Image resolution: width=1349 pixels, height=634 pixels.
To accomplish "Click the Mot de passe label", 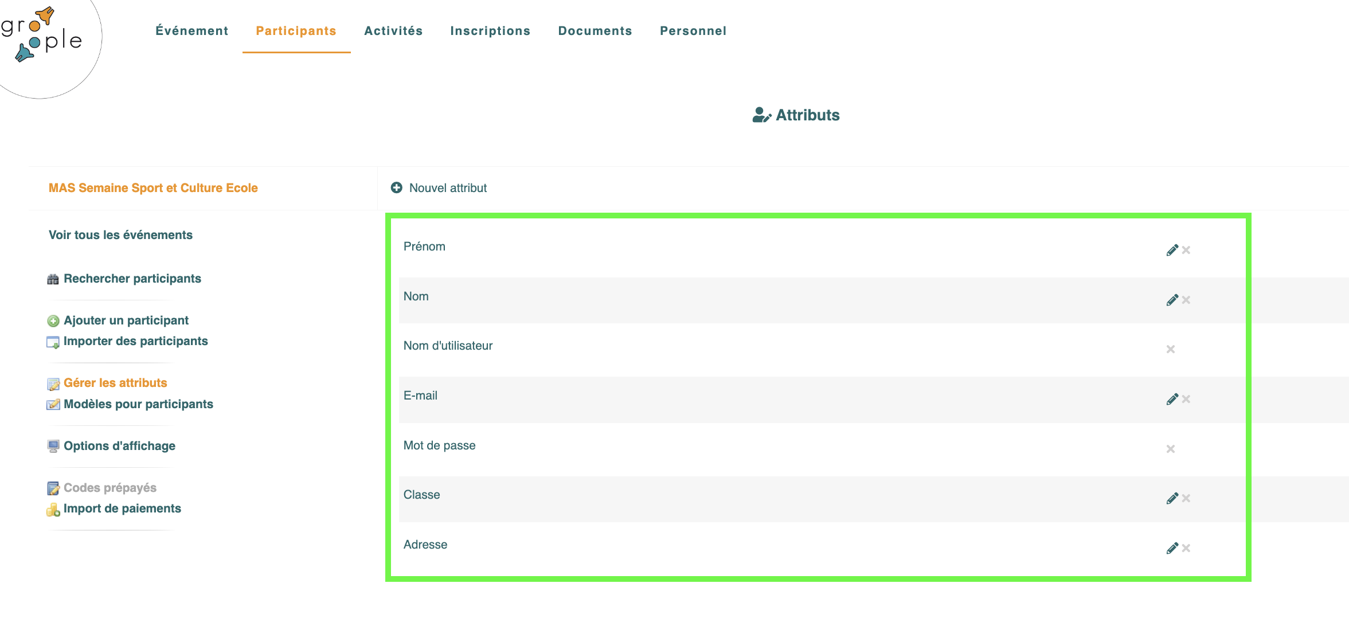I will point(439,445).
